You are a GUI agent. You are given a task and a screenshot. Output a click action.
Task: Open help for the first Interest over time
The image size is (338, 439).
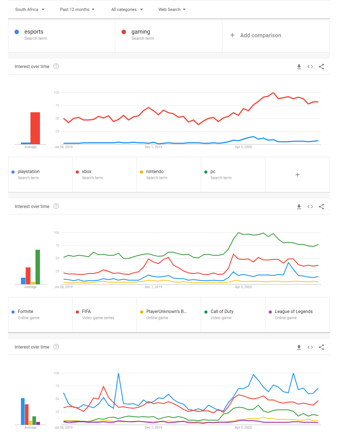[x=56, y=66]
